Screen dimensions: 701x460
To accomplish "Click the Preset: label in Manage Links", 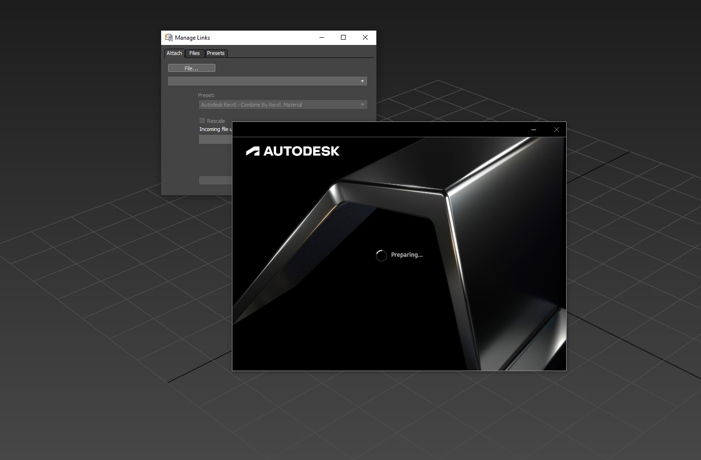I will (207, 95).
